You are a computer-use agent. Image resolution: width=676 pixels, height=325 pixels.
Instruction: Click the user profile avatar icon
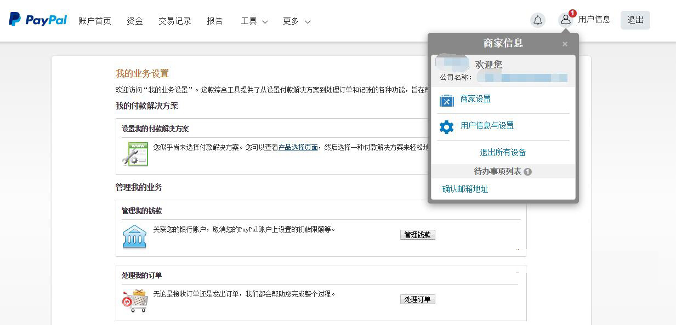[x=565, y=20]
